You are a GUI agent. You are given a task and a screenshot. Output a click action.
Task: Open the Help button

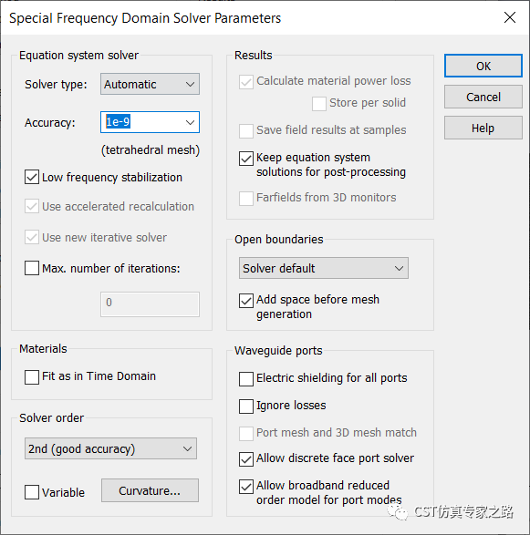point(483,128)
